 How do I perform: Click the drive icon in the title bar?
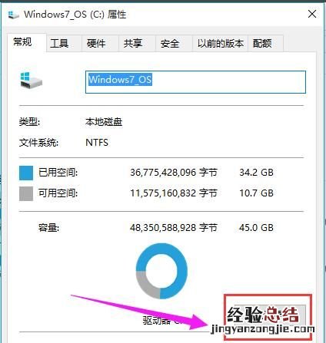pos(13,15)
